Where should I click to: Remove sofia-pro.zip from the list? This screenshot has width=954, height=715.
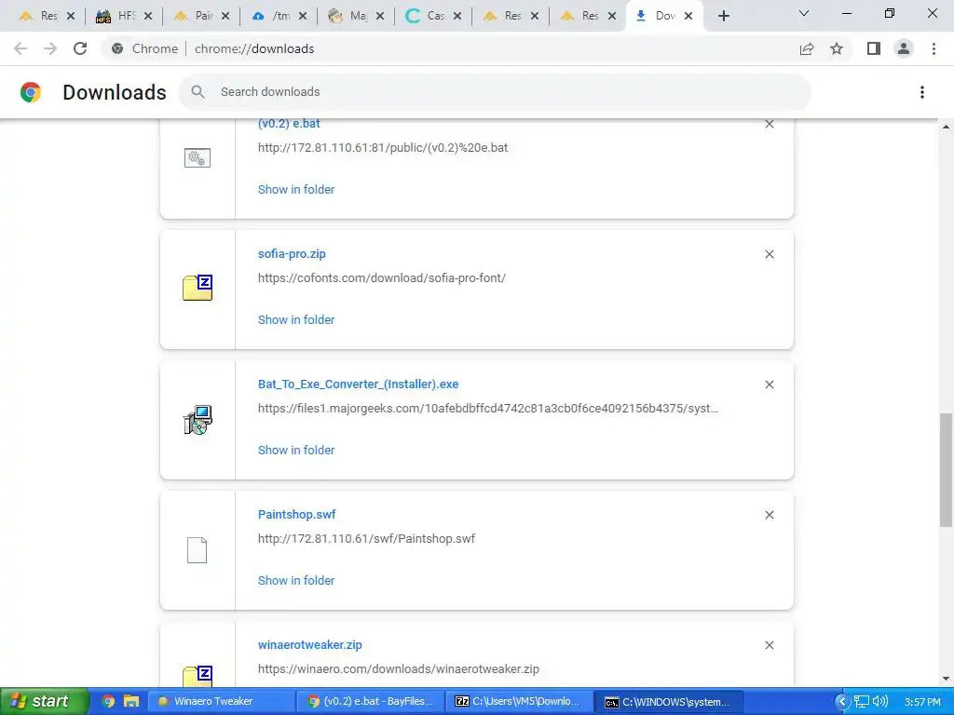click(x=769, y=254)
